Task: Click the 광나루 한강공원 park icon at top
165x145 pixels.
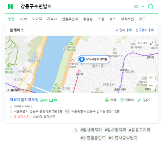Action: (71, 43)
